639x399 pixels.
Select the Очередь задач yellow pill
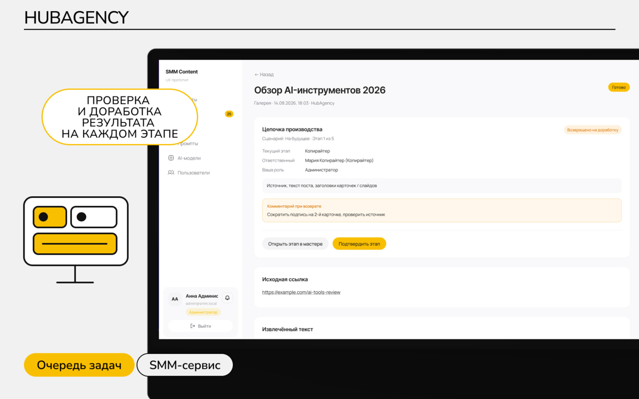(x=79, y=365)
